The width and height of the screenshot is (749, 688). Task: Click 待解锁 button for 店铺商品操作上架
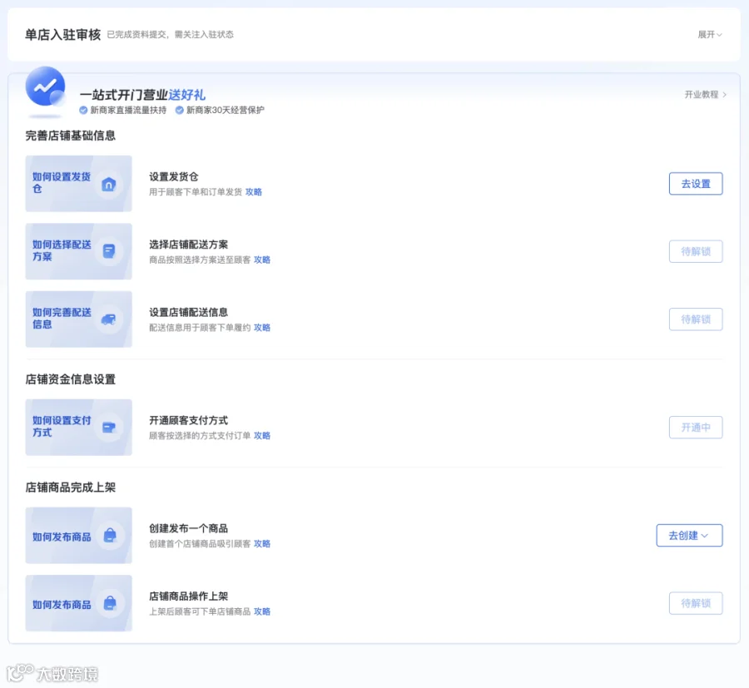[696, 603]
